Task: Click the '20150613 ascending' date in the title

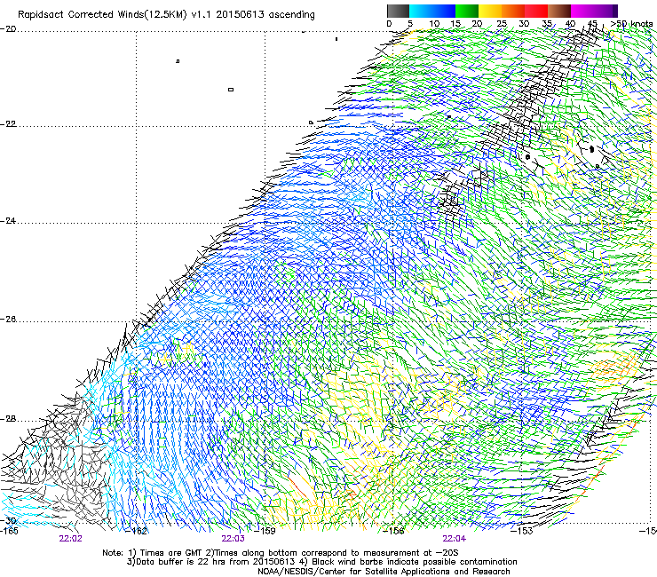Action: [265, 15]
